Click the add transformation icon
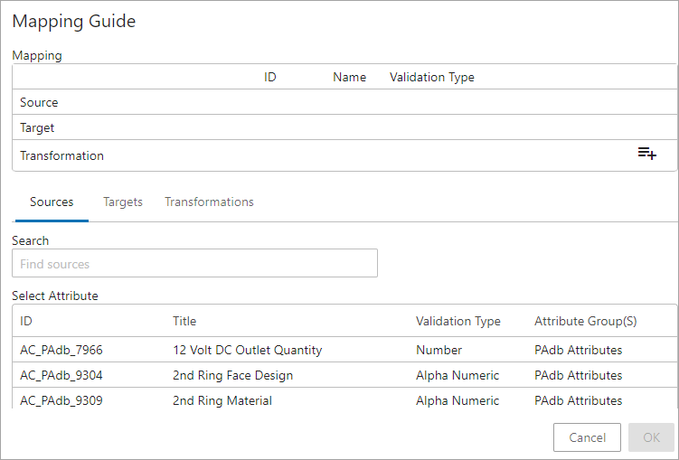This screenshot has height=460, width=679. click(x=647, y=154)
